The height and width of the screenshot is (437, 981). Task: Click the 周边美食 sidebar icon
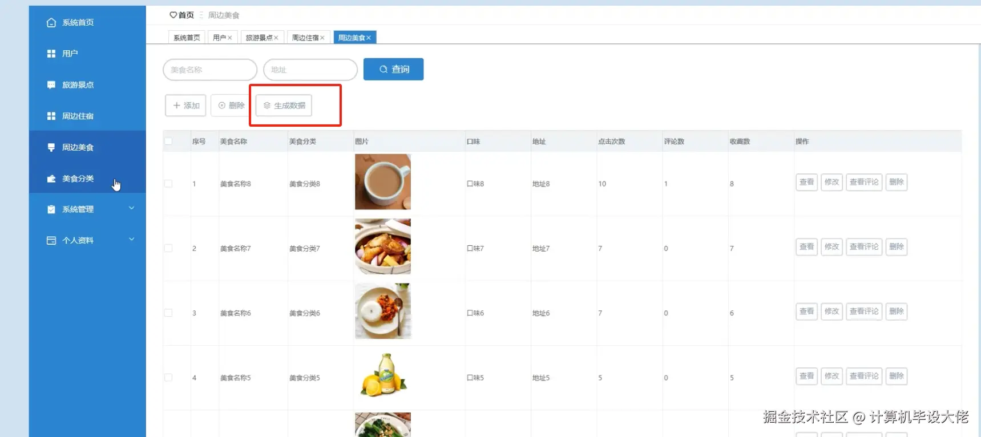[x=51, y=147]
